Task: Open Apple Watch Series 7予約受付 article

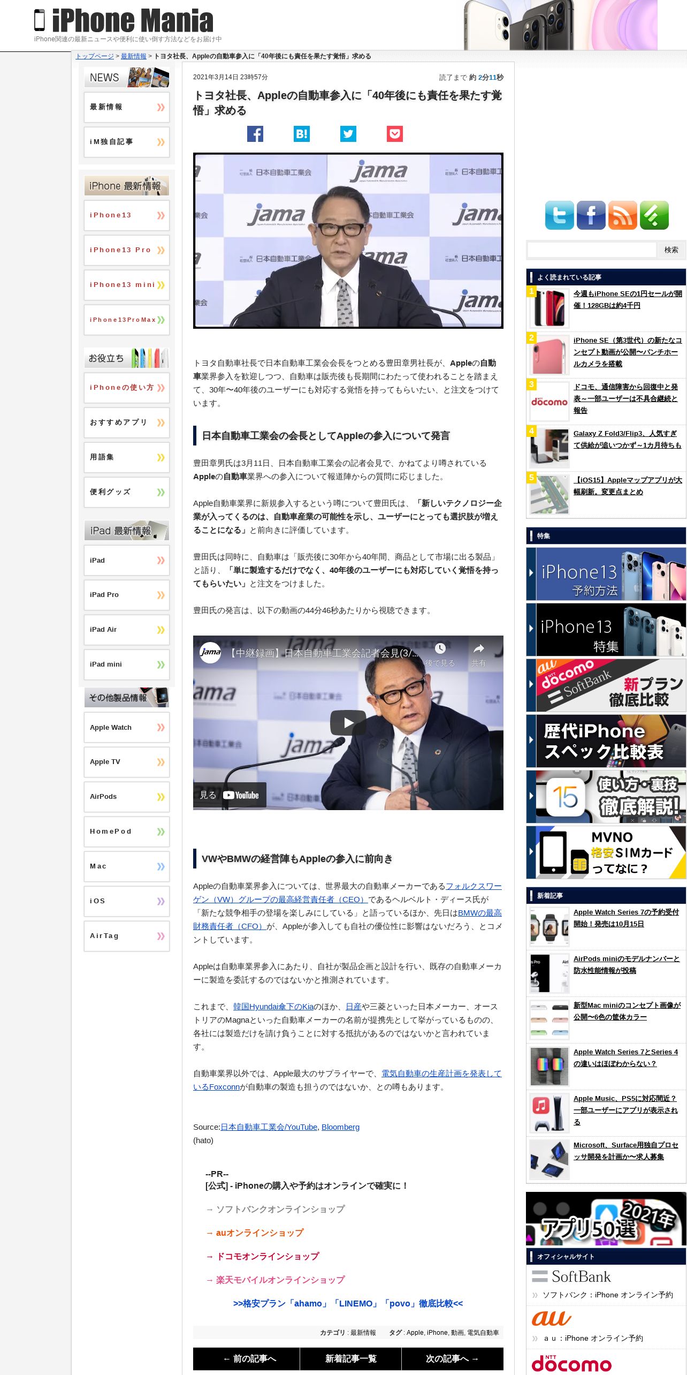Action: 626,918
